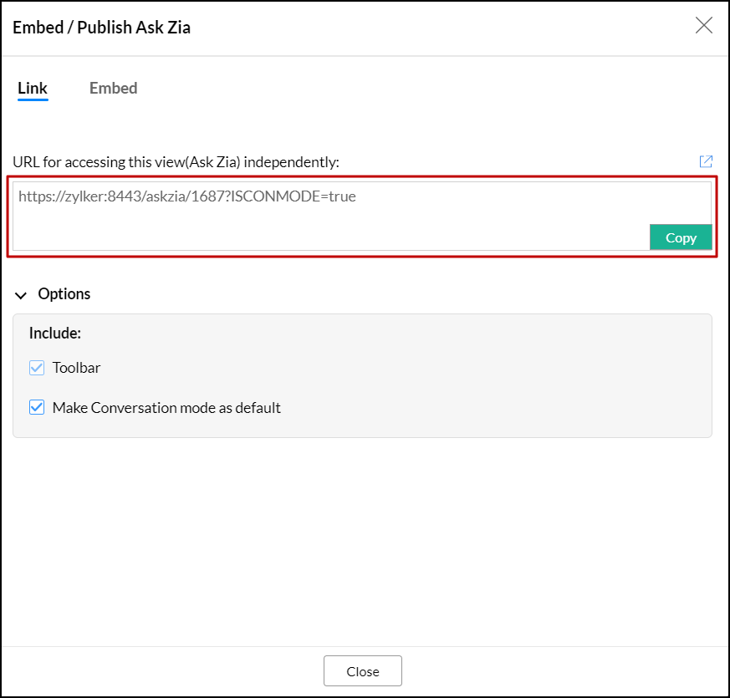This screenshot has height=698, width=730.
Task: Switch to the Link tab
Action: pos(33,88)
